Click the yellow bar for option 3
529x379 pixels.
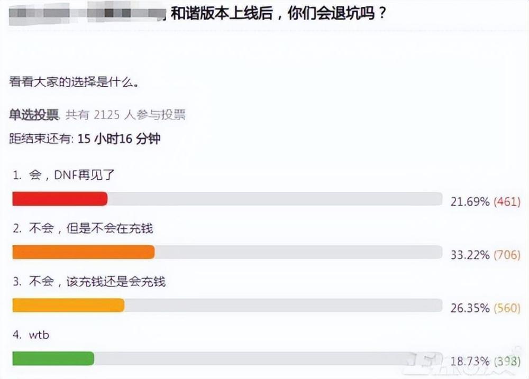(x=68, y=305)
